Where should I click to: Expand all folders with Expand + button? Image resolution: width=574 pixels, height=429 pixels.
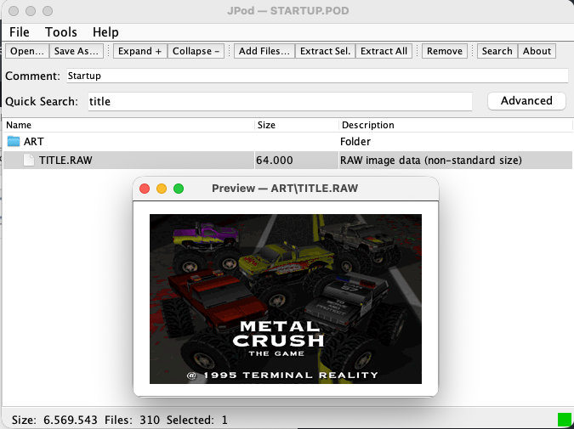140,51
